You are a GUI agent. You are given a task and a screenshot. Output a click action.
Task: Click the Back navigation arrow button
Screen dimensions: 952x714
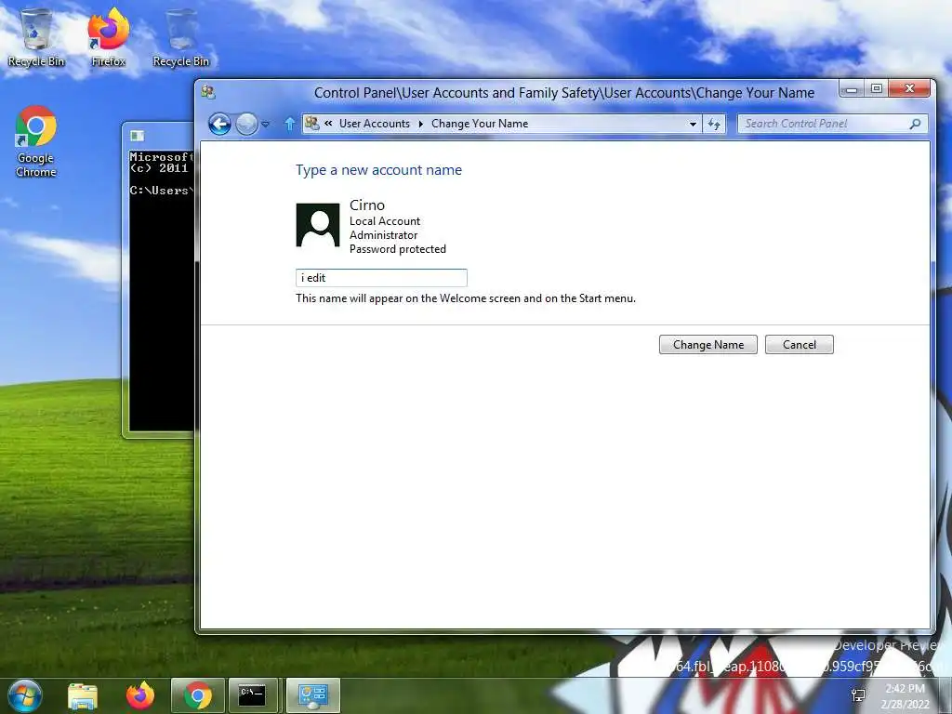coord(219,124)
